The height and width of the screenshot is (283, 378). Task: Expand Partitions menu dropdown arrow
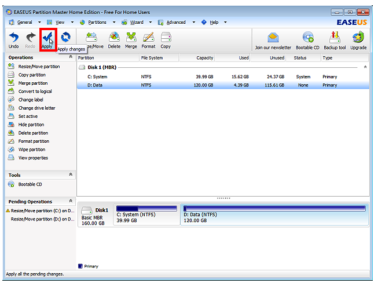click(x=114, y=22)
